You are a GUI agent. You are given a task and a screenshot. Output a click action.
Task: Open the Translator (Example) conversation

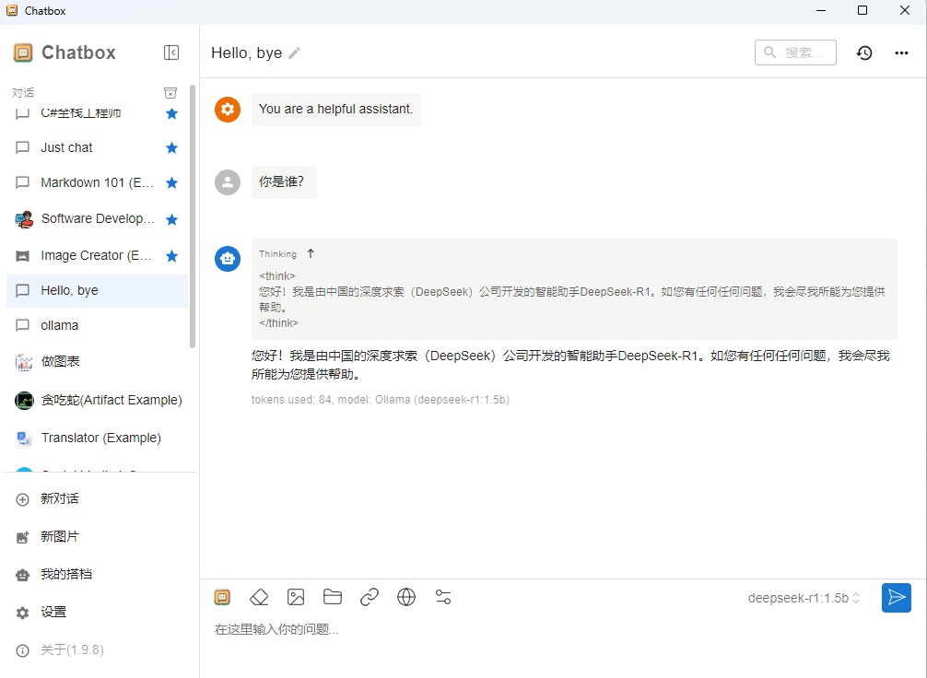(97, 438)
